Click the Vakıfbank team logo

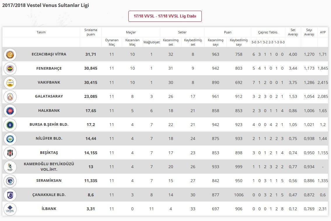(10, 83)
